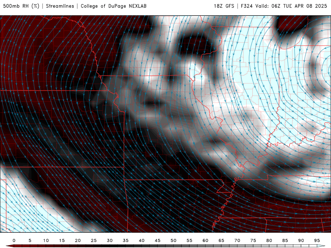331x248 pixels.
Task: Click the colorbar label '90'
Action: (301, 241)
